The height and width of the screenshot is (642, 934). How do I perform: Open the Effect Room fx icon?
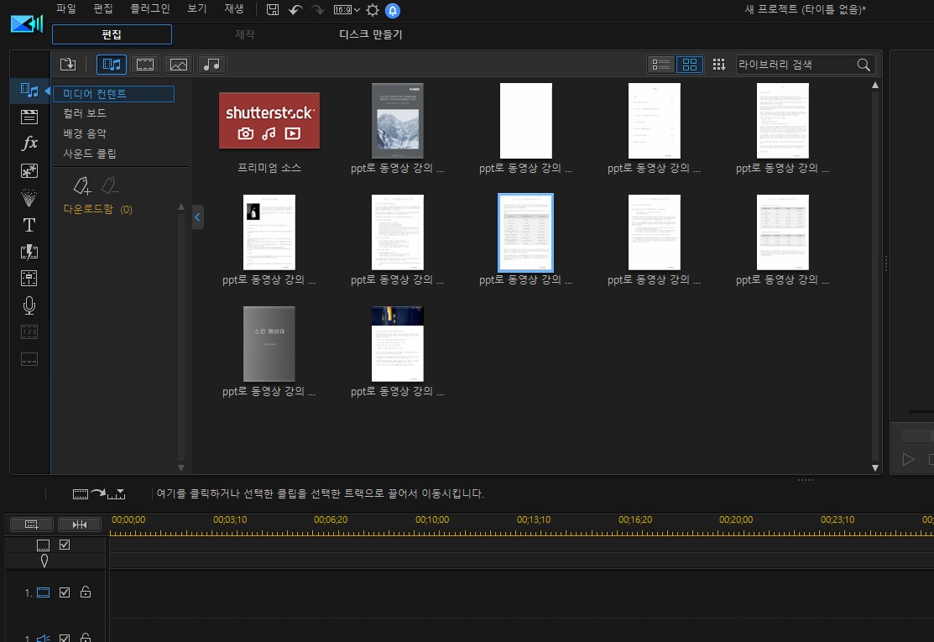pyautogui.click(x=29, y=144)
